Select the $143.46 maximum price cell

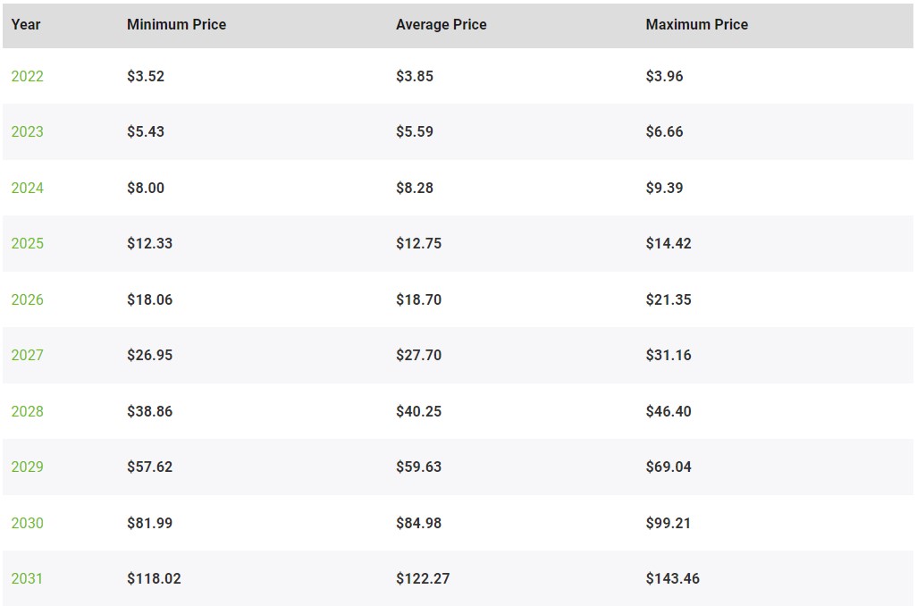pos(672,578)
